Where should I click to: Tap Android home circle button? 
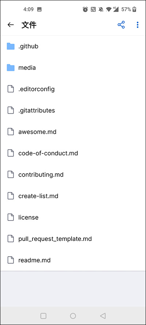click(x=73, y=316)
